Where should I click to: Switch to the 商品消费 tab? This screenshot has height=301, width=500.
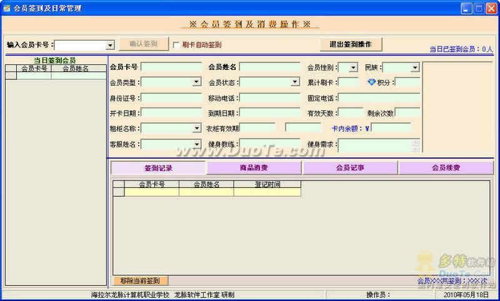(x=254, y=168)
